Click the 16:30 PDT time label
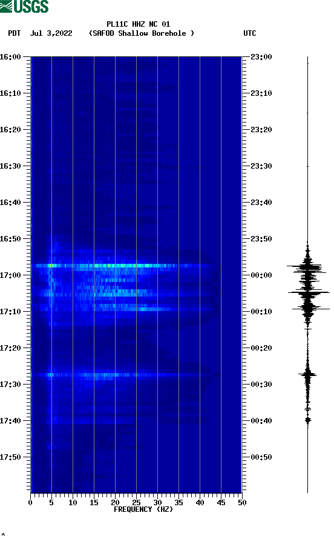Viewport: 334px width, 541px height. tap(10, 166)
